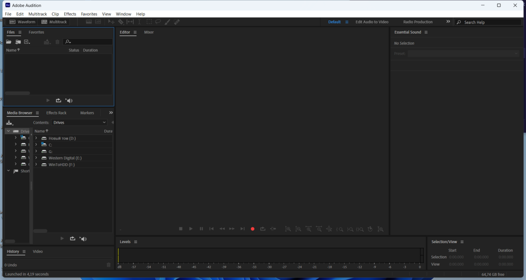The height and width of the screenshot is (280, 526).
Task: Click Insert into Multitrack icon in Files panel
Action: (x=47, y=42)
